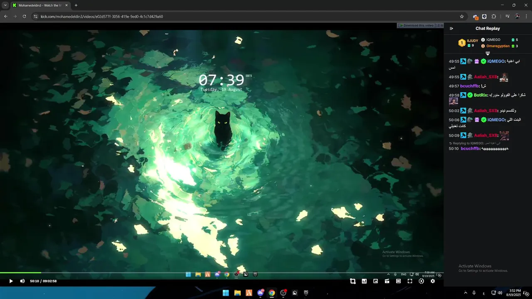Open the system volume icon in the tray
Screen dimensions: 532x299
[x=500, y=293]
